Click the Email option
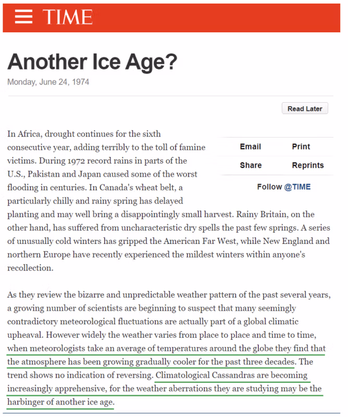348x417 pixels. point(250,146)
